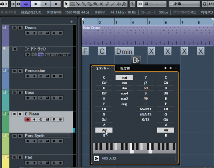Open the Drums instrument panel
The height and width of the screenshot is (168, 214).
[x=47, y=33]
